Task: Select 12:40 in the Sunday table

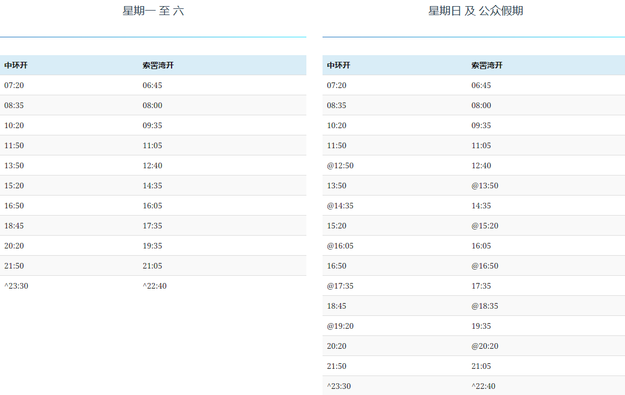Action: point(481,165)
